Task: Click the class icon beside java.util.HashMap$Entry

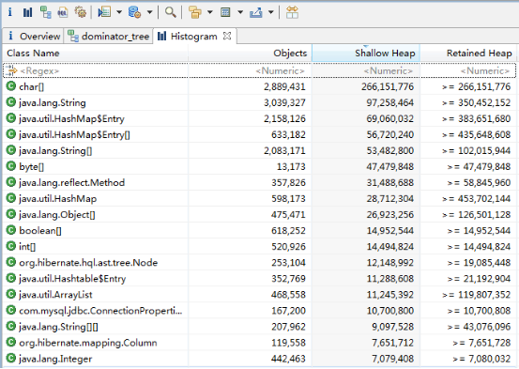Action: coord(11,118)
